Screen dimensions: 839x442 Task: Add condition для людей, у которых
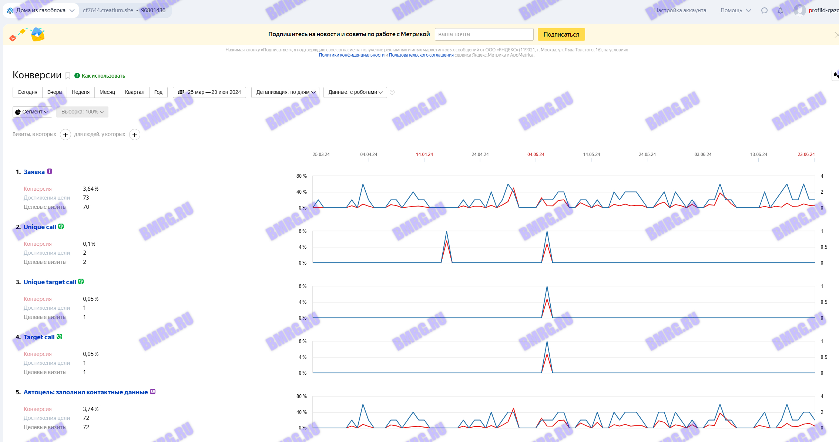point(135,135)
